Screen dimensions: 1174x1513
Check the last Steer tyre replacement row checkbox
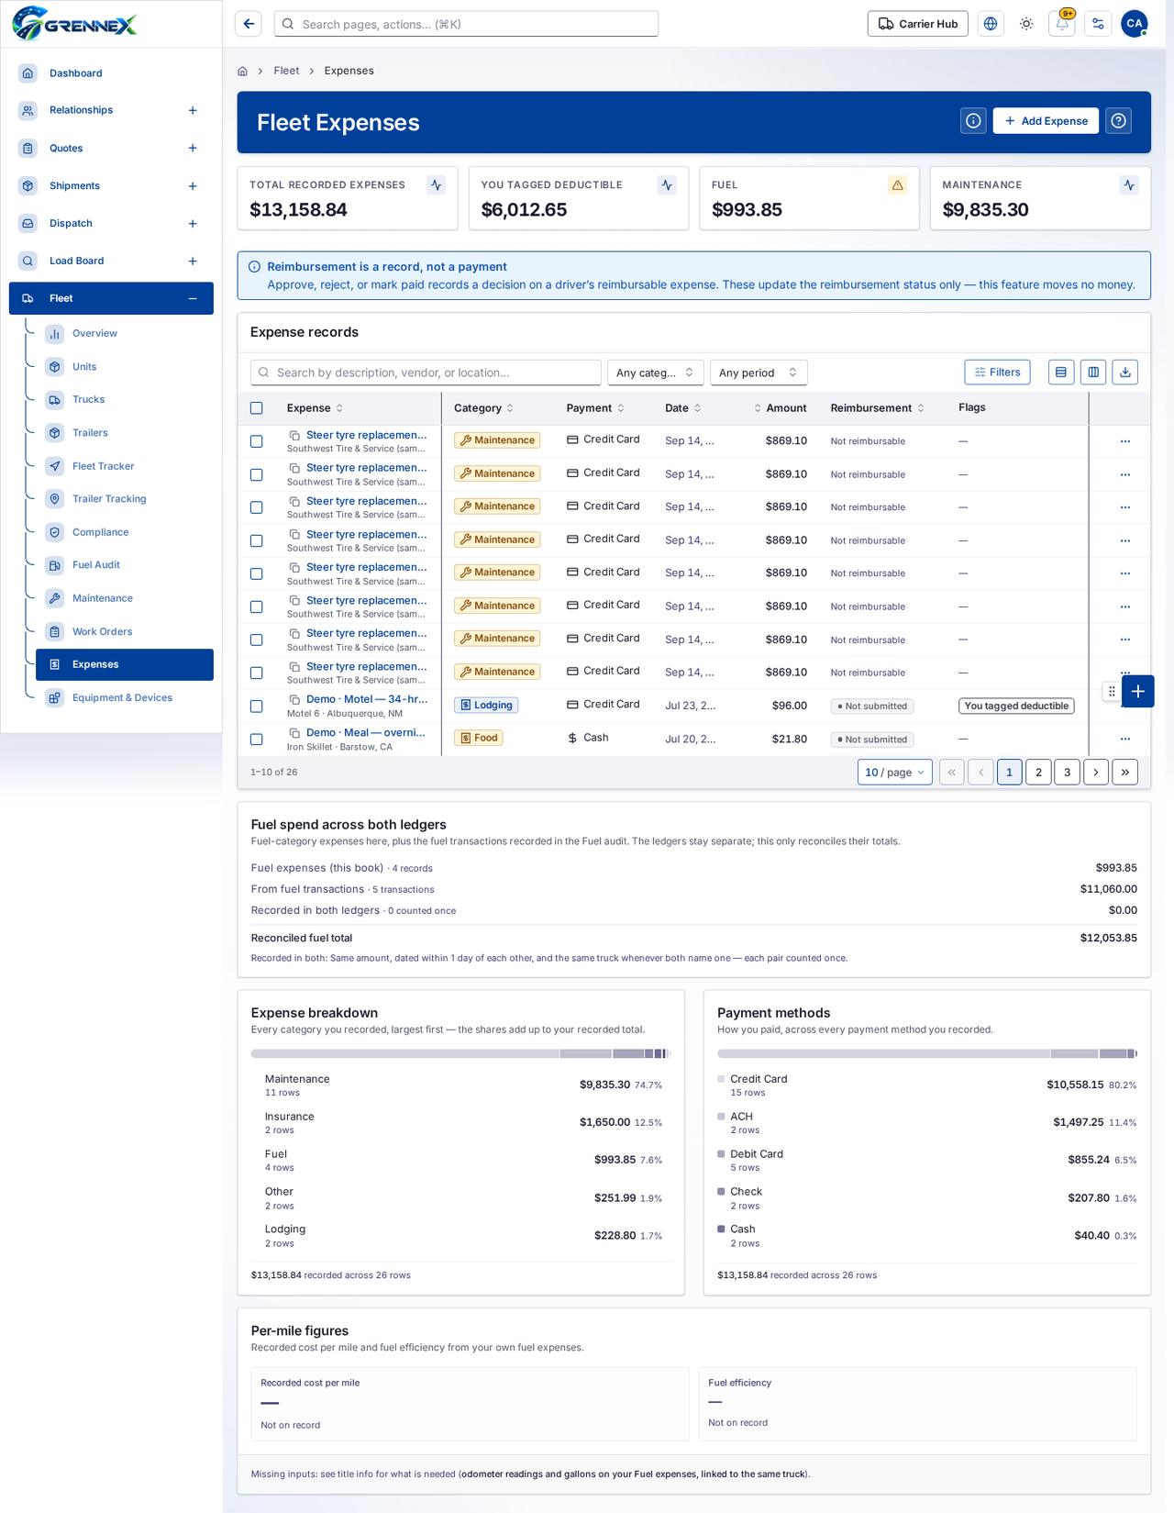point(257,673)
